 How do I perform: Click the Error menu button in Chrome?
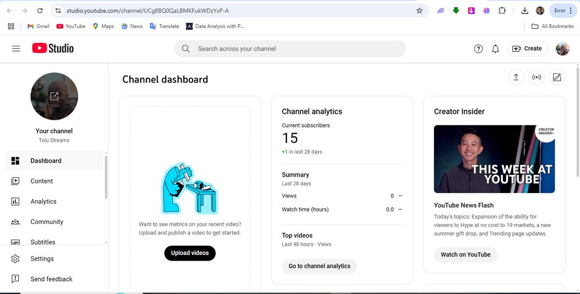(563, 11)
